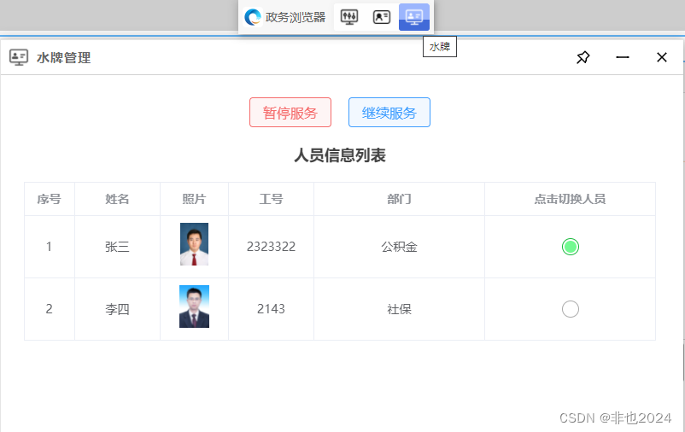
Task: Click the 水牌管理 window title icon
Action: (x=19, y=57)
